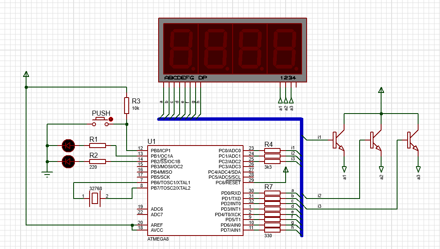Click the R7 reference label
440x249 pixels.
coord(268,187)
